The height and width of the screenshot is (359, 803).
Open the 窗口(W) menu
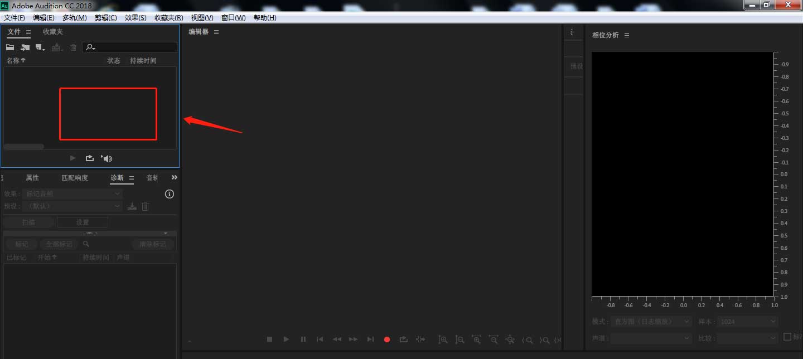(x=233, y=18)
